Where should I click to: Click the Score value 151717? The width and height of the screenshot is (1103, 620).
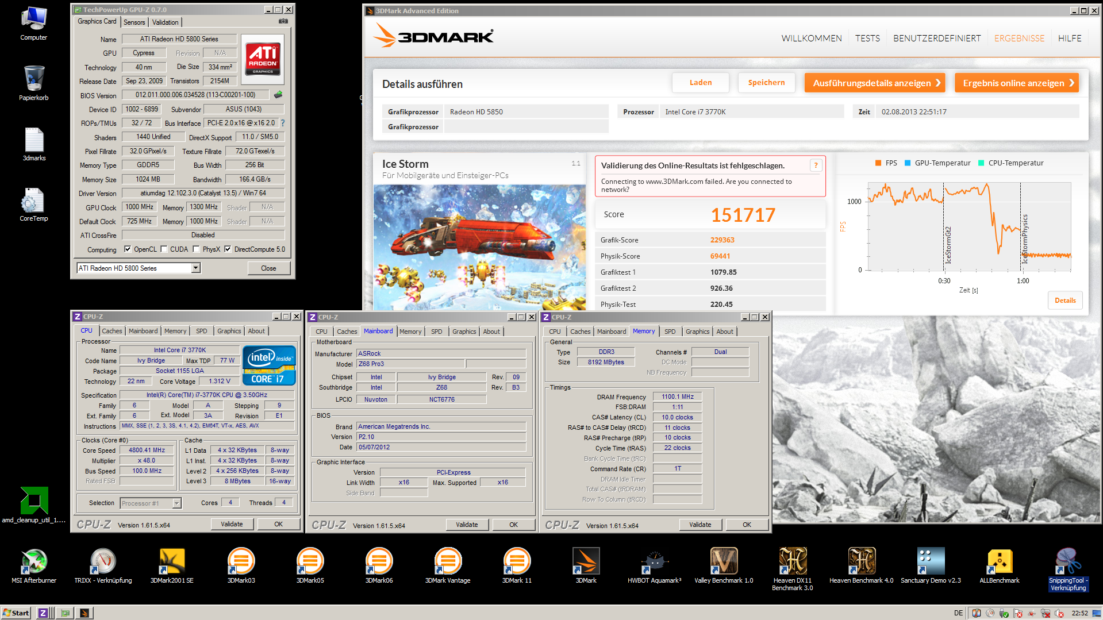pyautogui.click(x=743, y=215)
